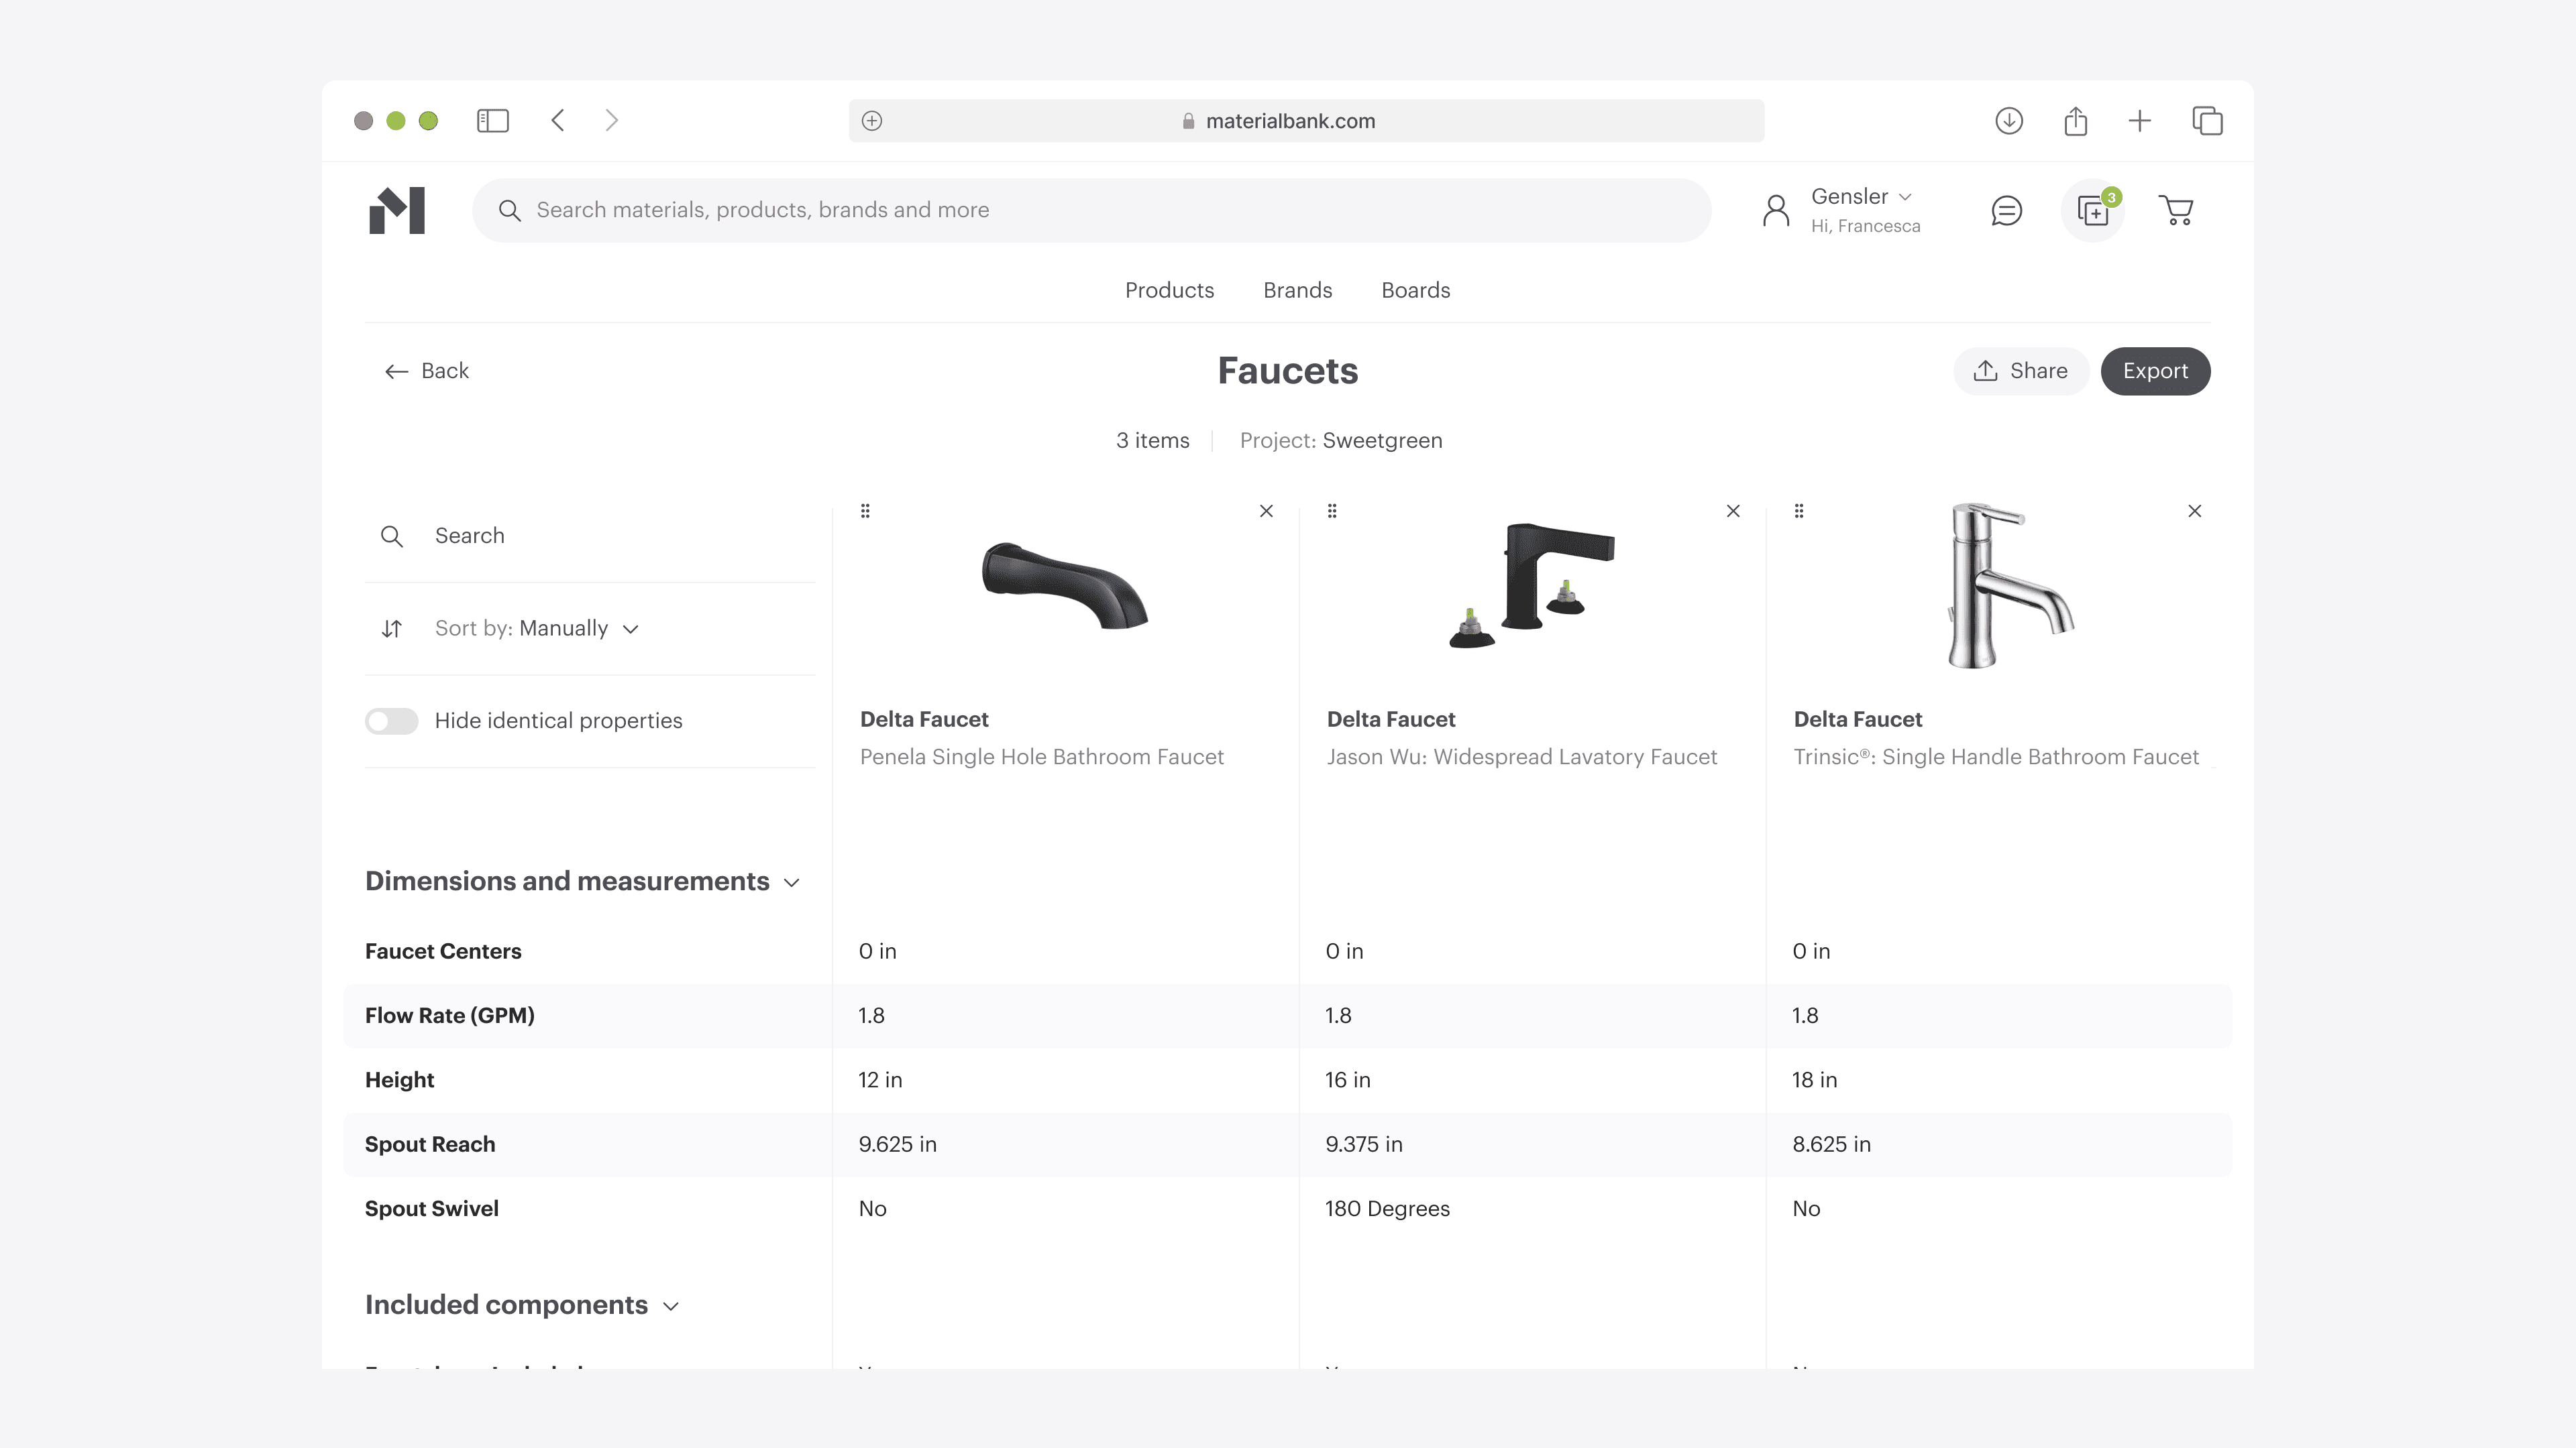The image size is (2576, 1448).
Task: Click the Export button
Action: tap(2155, 371)
